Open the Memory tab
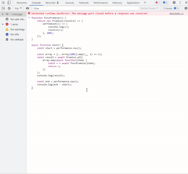Viewport: 188px width, 174px height. click(117, 3)
